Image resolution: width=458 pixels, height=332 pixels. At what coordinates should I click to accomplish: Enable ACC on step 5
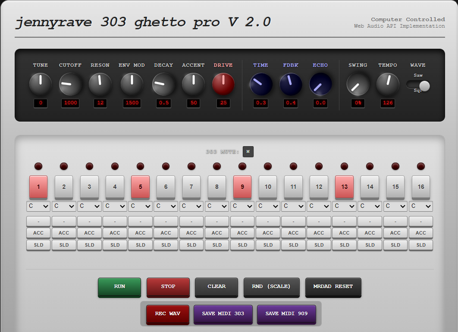tap(140, 233)
